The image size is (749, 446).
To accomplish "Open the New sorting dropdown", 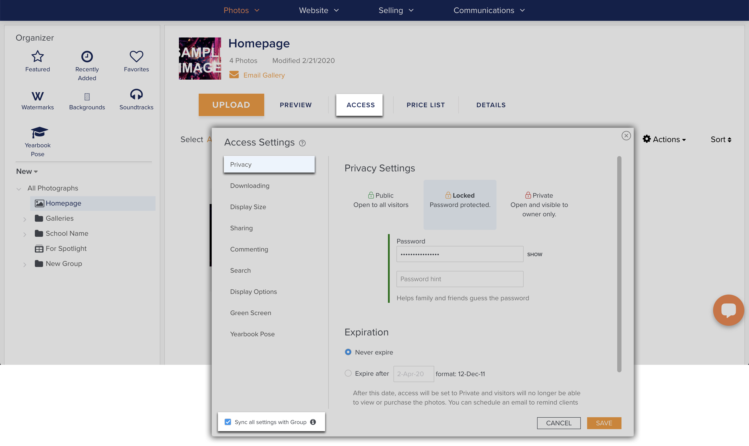I will [27, 171].
